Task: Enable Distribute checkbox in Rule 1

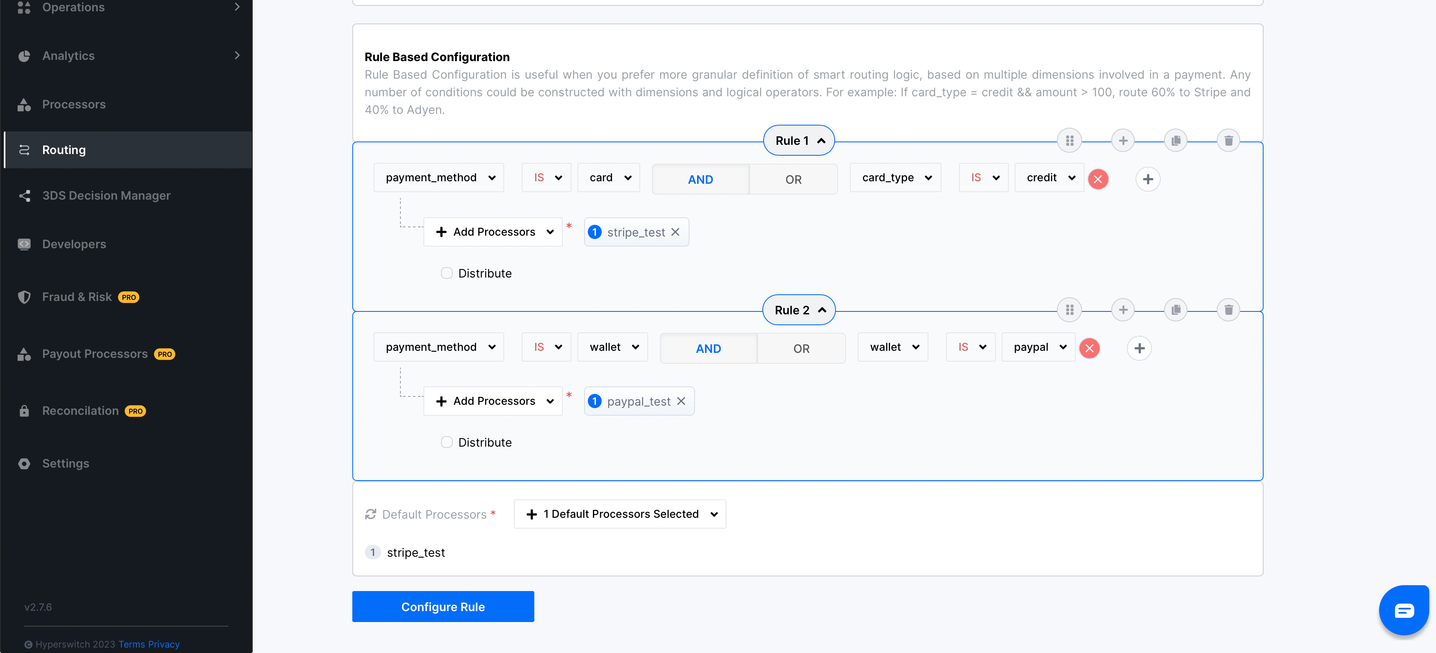Action: (446, 273)
